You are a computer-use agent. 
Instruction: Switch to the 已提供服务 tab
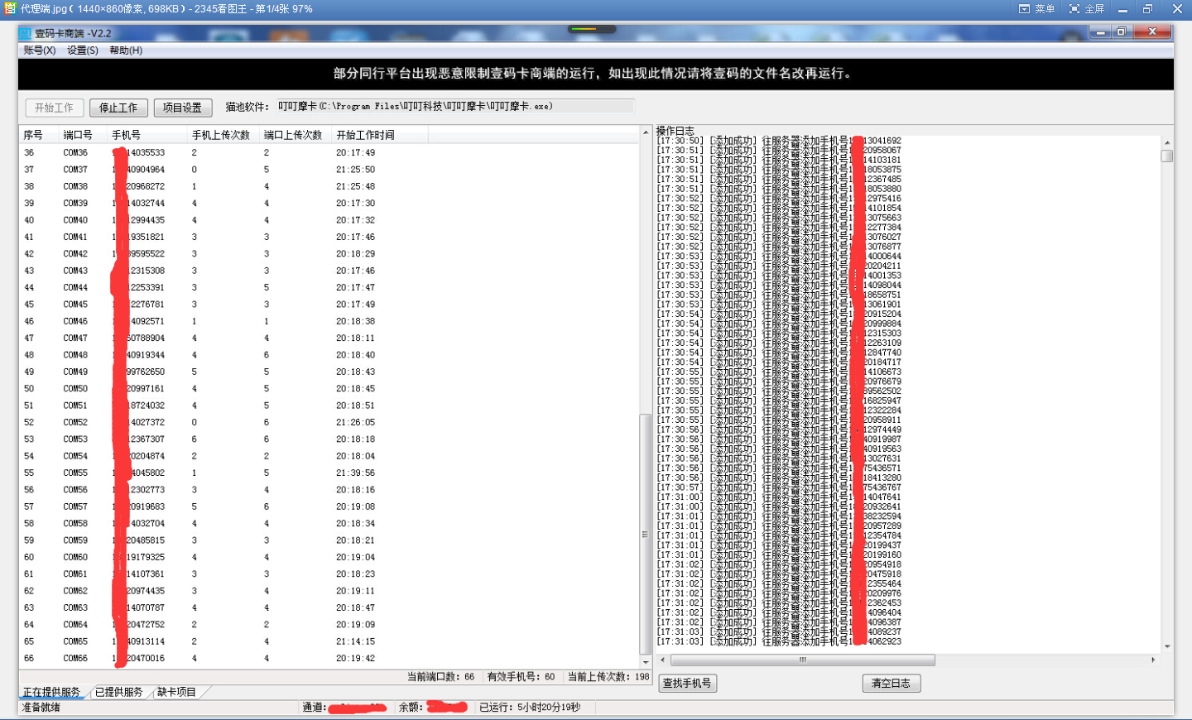point(118,692)
